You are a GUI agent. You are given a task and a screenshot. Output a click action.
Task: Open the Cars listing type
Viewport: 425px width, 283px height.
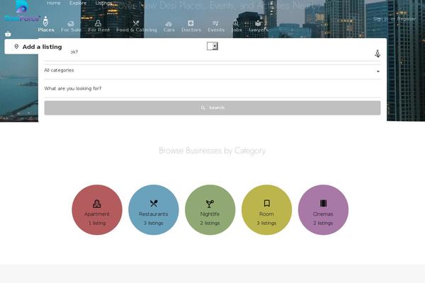click(x=169, y=26)
